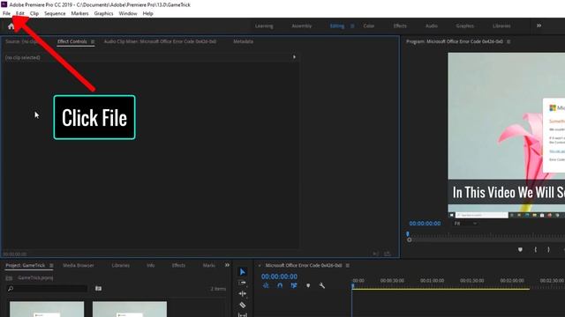Switch to the Graphics workspace tab

465,26
